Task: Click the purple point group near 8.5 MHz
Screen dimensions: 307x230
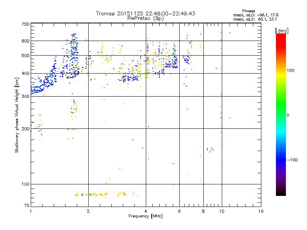Action: point(210,150)
